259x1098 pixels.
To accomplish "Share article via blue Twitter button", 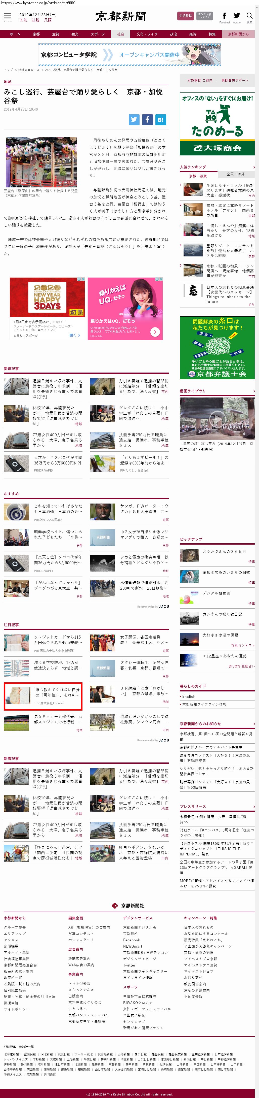I will pyautogui.click(x=134, y=120).
